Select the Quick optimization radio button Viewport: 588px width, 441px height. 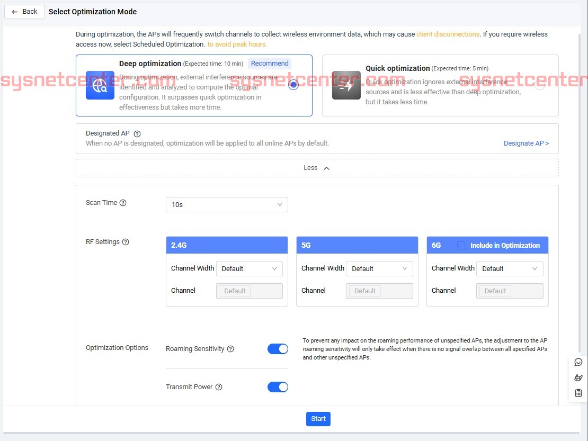pos(540,85)
